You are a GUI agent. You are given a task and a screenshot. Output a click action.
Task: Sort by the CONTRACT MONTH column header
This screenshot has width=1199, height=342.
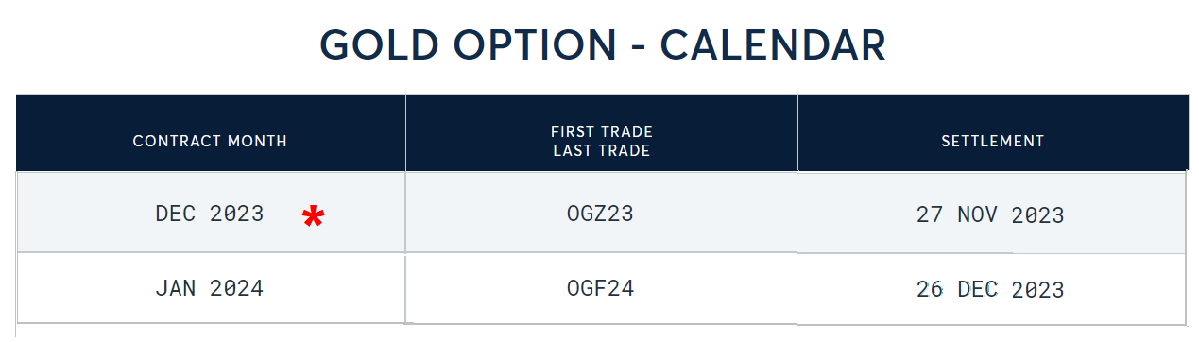coord(210,141)
